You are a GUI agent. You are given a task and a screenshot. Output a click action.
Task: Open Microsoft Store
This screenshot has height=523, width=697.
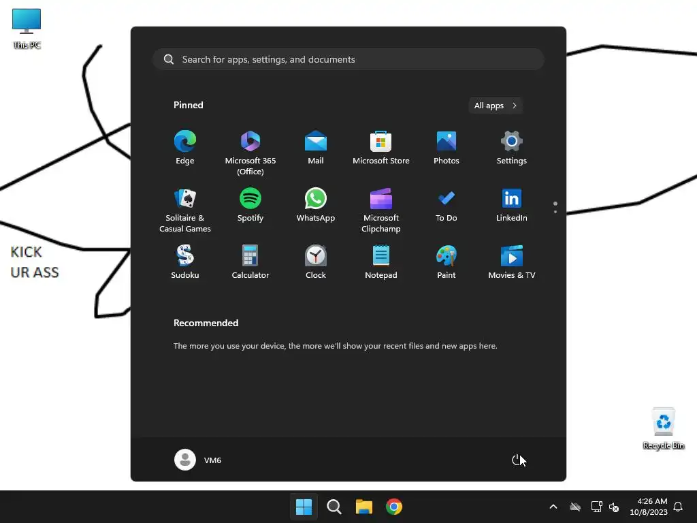(x=381, y=148)
